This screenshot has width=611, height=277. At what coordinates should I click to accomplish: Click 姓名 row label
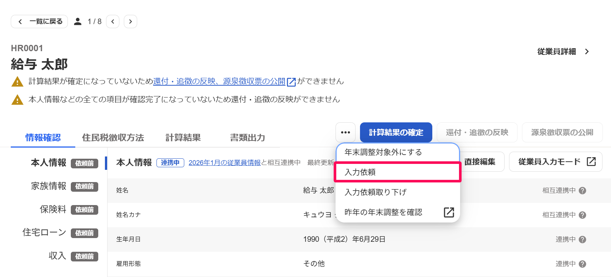[122, 190]
